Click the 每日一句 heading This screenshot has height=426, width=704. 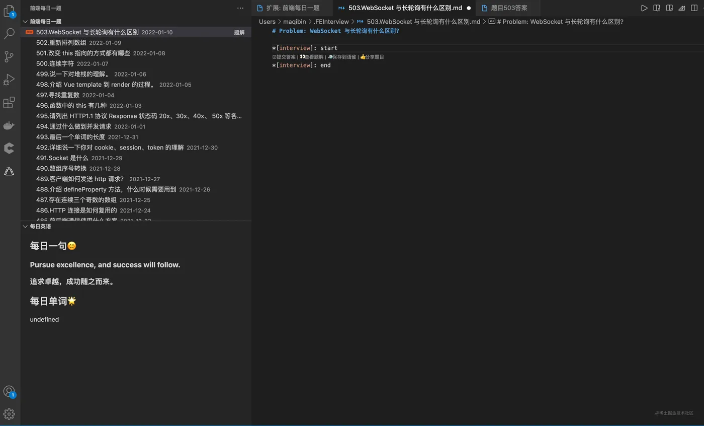pyautogui.click(x=53, y=246)
